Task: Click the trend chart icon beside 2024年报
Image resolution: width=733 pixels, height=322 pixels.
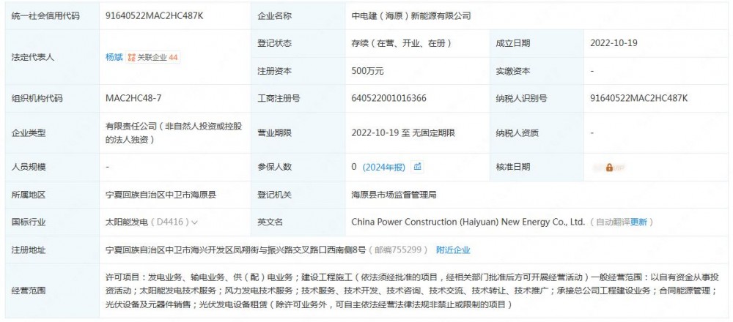Action: tap(418, 167)
